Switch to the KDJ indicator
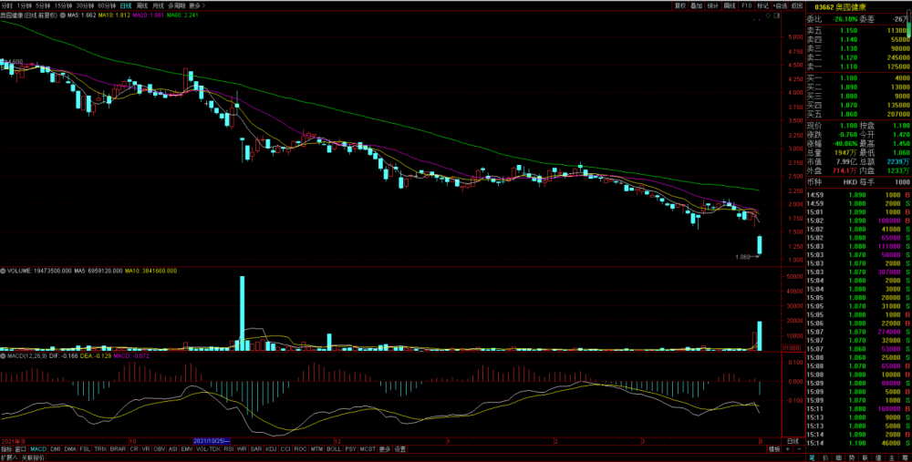 pos(271,449)
